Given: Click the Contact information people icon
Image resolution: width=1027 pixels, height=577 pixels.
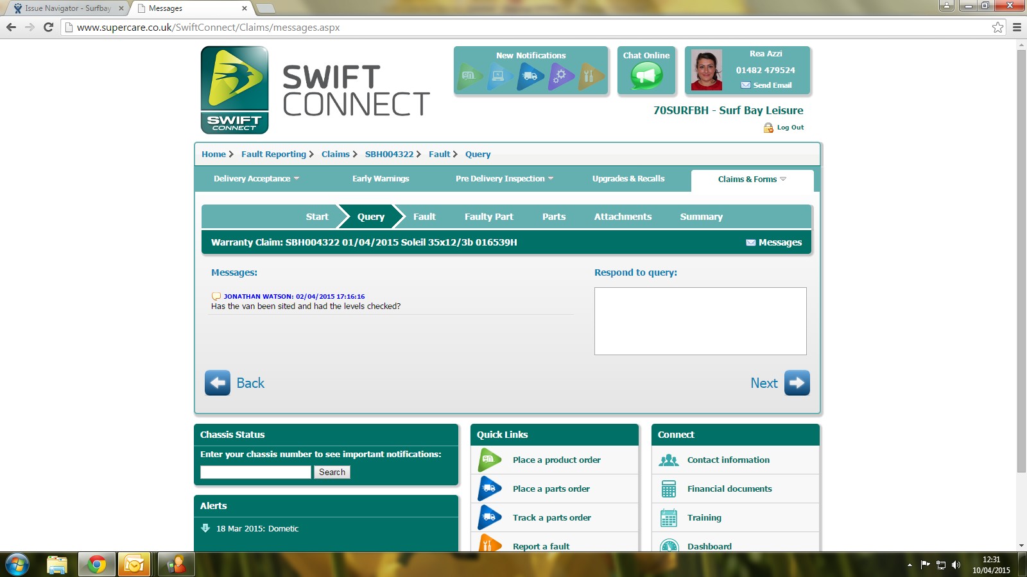Looking at the screenshot, I should point(669,460).
